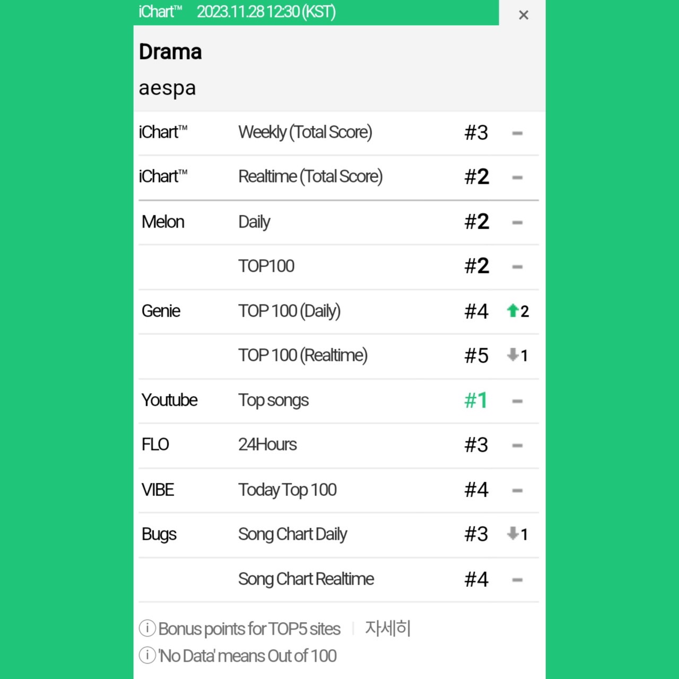Select the Drama song title
This screenshot has height=679, width=679.
(x=170, y=52)
